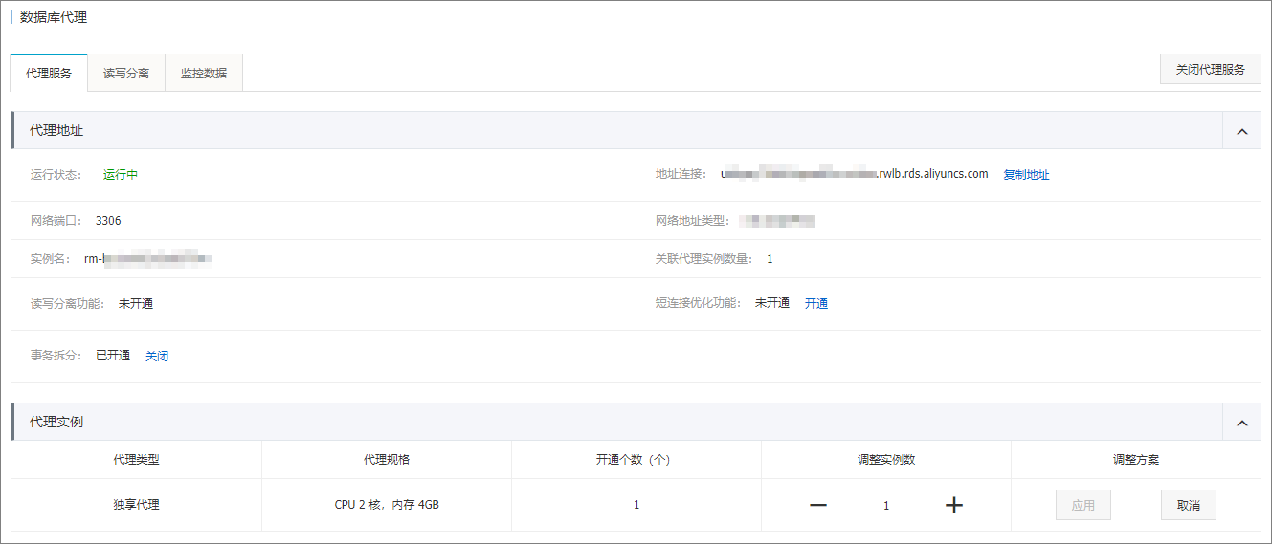Click the 代理地址 section header title
This screenshot has width=1272, height=544.
pyautogui.click(x=56, y=130)
